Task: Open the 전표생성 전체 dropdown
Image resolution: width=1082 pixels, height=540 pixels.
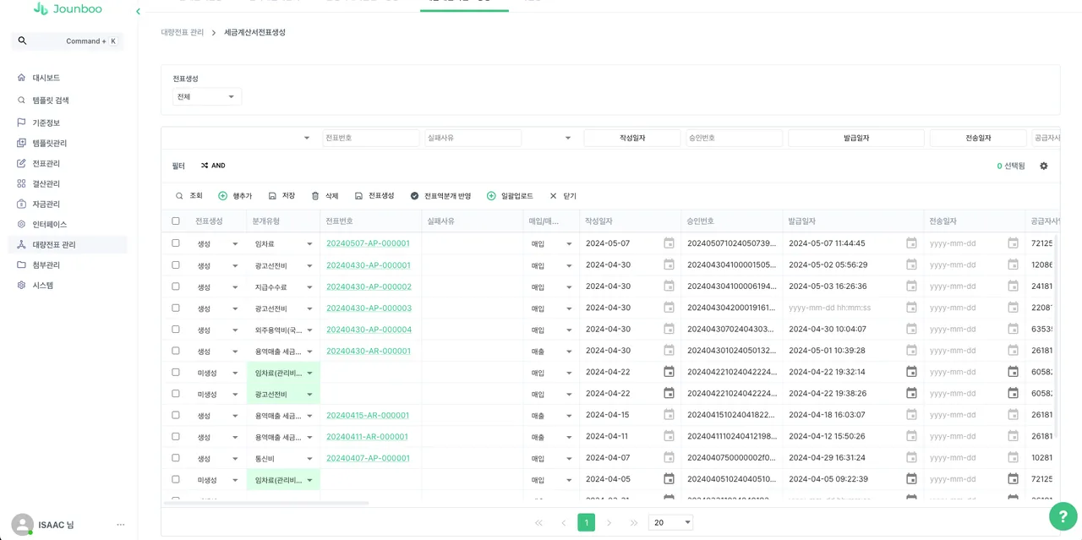Action: click(x=207, y=97)
